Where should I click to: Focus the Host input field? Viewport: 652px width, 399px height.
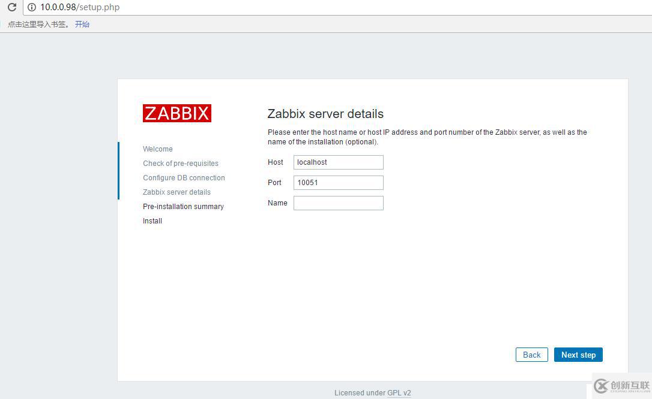338,162
